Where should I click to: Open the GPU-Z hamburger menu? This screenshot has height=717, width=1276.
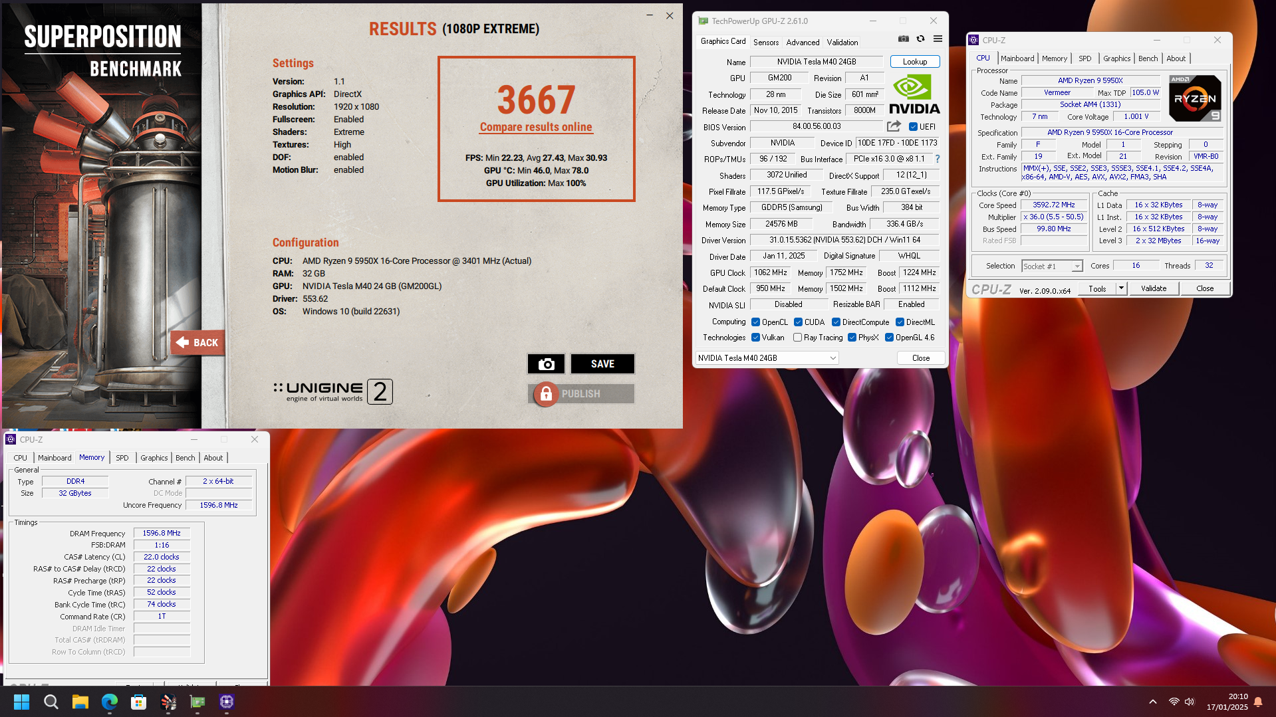(938, 39)
